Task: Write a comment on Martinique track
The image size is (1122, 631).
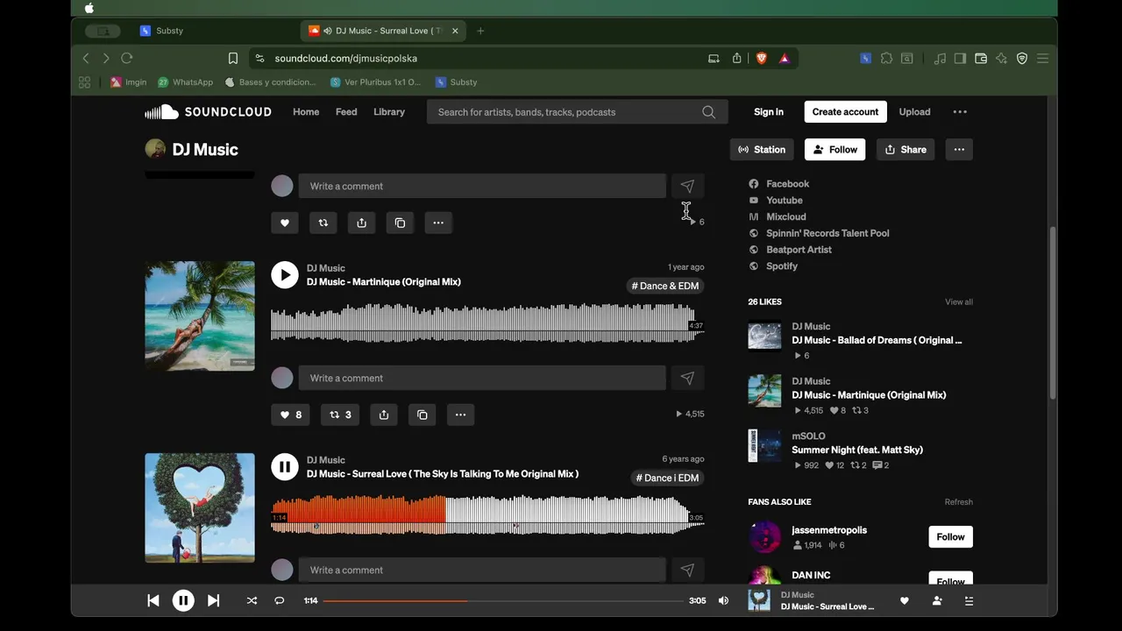Action: click(x=482, y=378)
